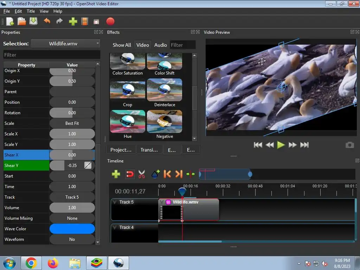Image resolution: width=360 pixels, height=270 pixels.
Task: Click the red Export Video button
Action: tap(110, 21)
